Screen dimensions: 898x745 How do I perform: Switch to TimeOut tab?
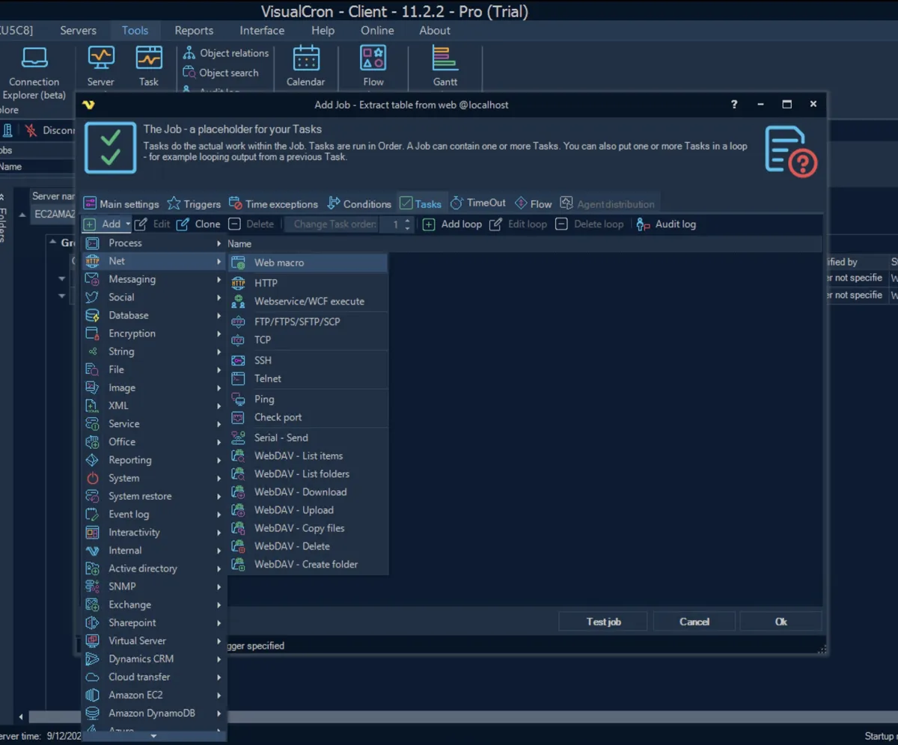tap(478, 203)
